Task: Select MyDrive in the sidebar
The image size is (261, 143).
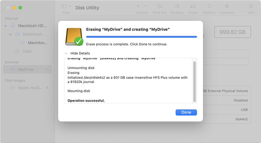Action: [x=25, y=70]
